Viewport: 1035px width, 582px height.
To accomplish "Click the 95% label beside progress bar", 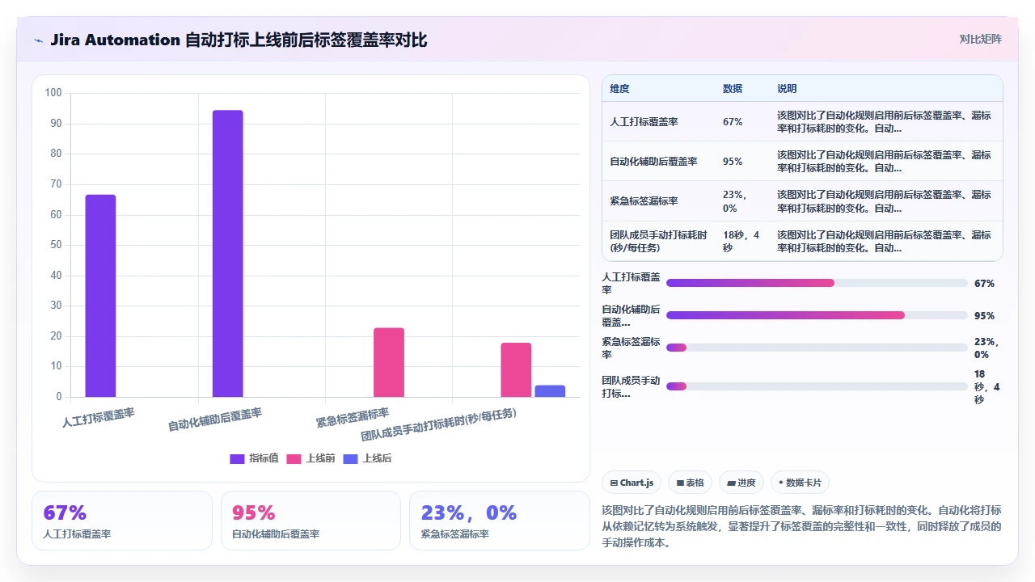I will (984, 316).
